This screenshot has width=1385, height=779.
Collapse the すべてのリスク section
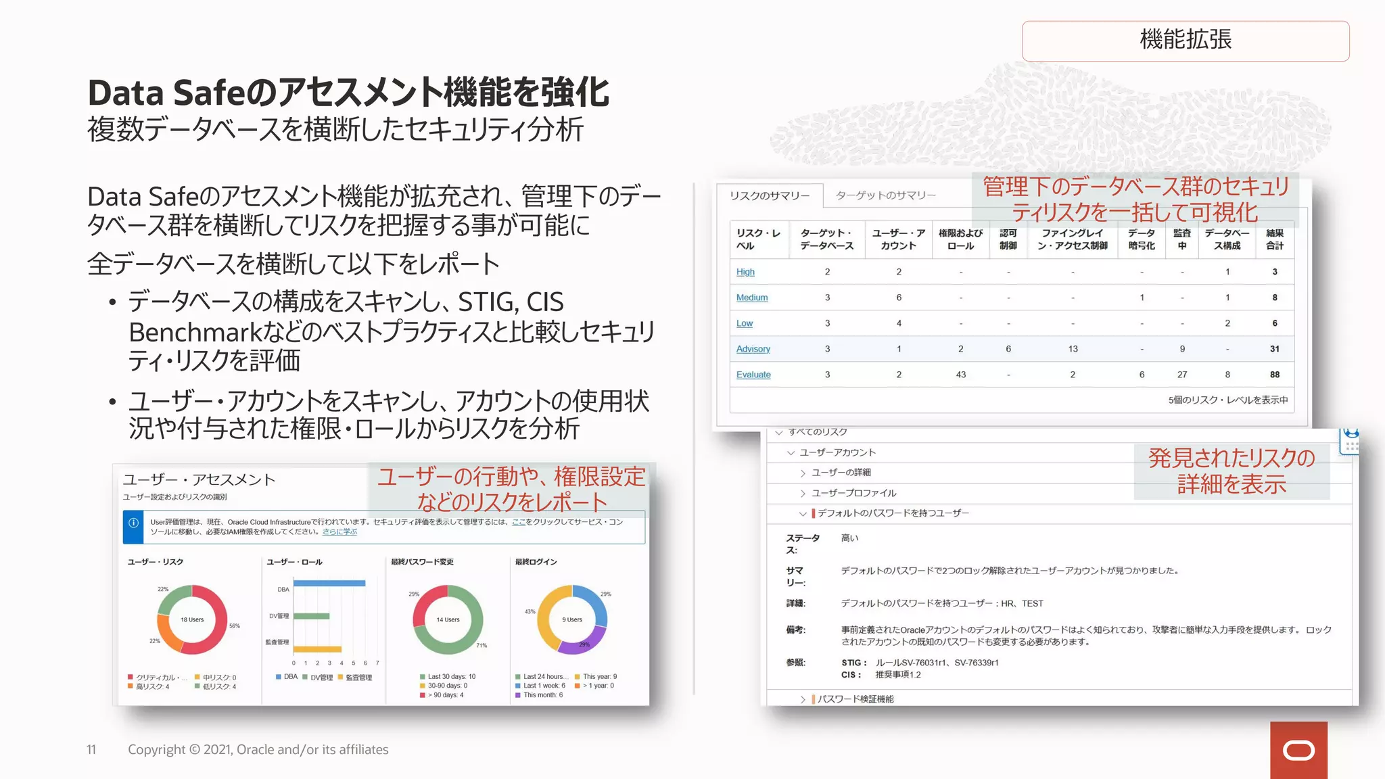pos(779,432)
